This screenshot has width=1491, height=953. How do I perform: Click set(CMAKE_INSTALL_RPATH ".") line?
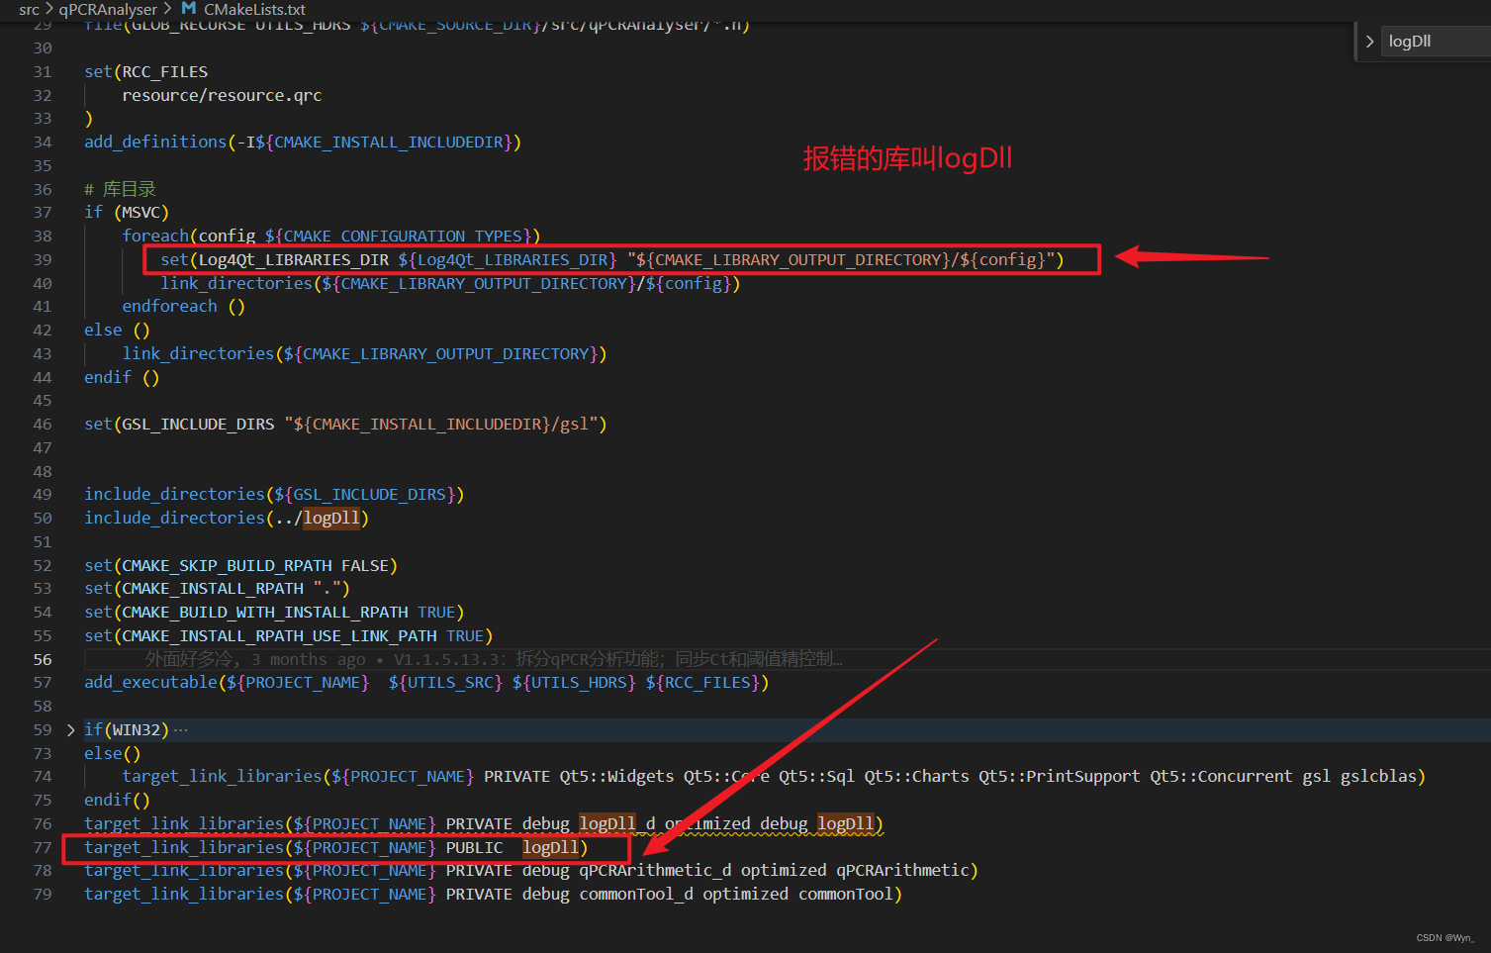tap(217, 588)
